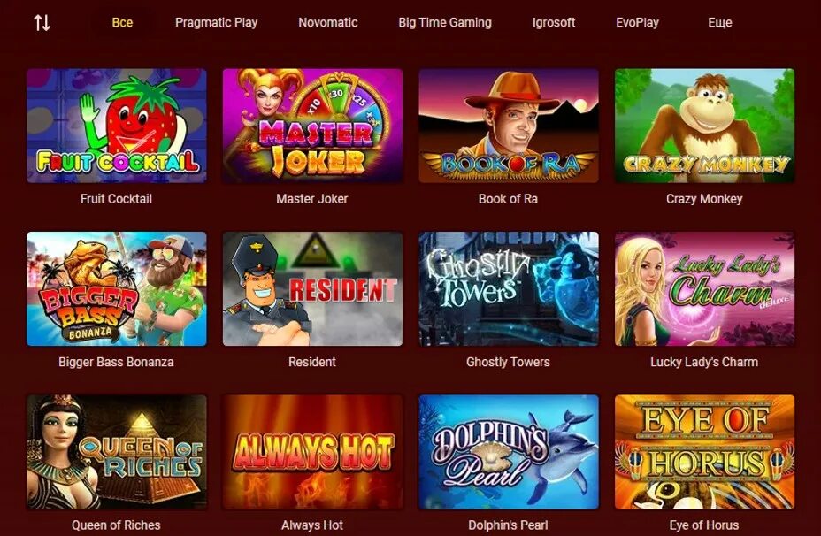
Task: Open Bigger Bass Bonanza thumbnail
Action: point(117,289)
